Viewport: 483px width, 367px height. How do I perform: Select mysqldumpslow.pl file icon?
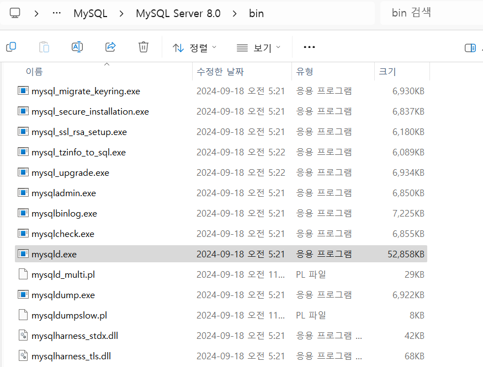23,315
